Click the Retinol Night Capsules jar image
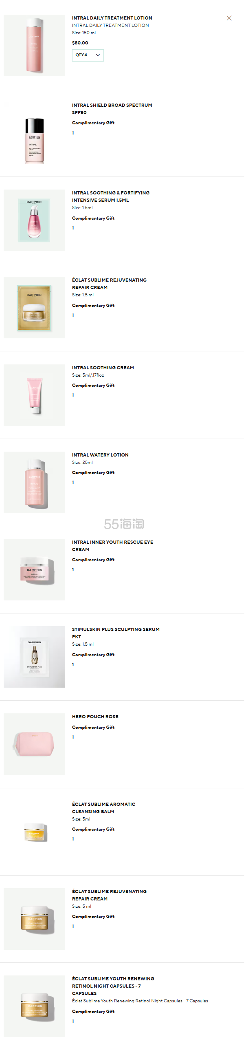The height and width of the screenshot is (1048, 248). click(x=35, y=1006)
